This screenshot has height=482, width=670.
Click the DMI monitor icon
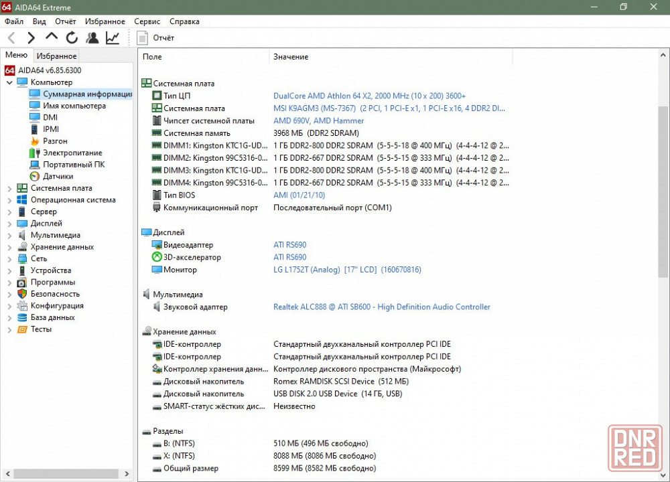tap(35, 117)
